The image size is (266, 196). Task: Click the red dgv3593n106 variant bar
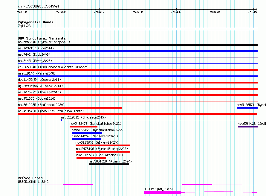point(137,89)
